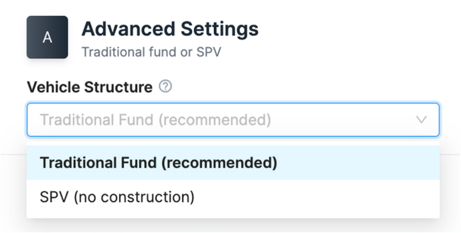Click the Vehicle Structure select box

tap(233, 120)
